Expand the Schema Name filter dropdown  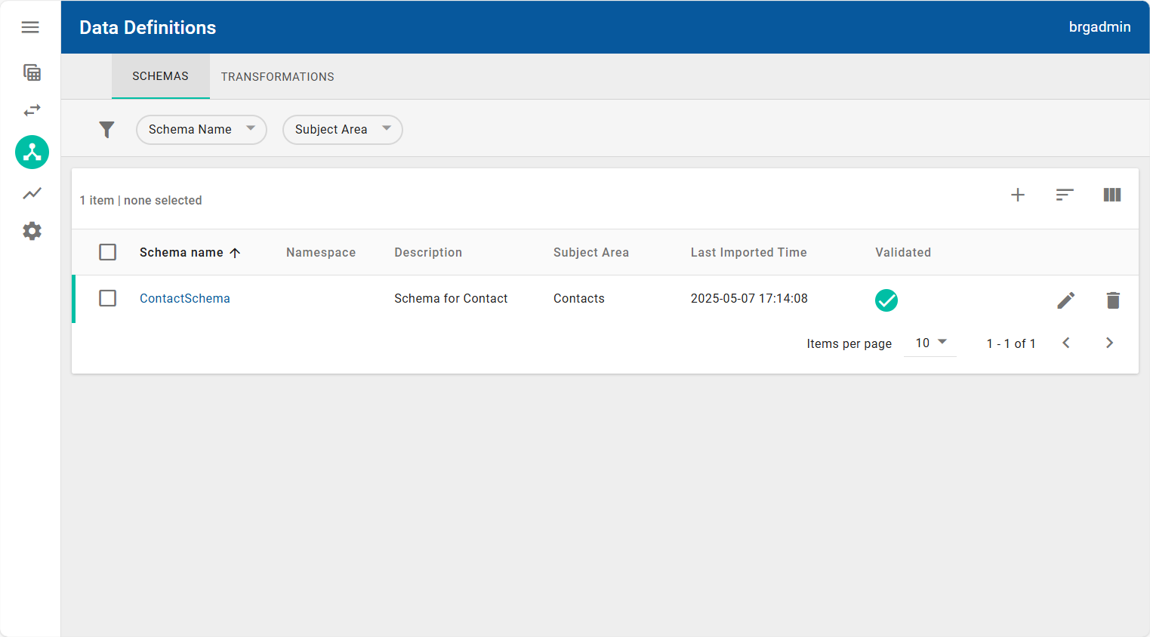pos(201,130)
